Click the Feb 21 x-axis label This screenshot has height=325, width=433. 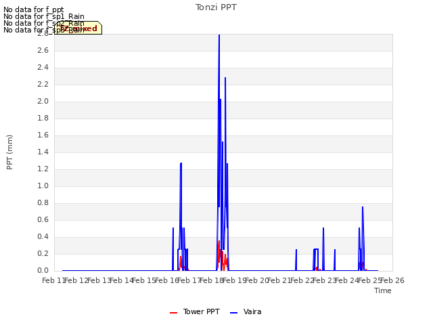point(279,281)
